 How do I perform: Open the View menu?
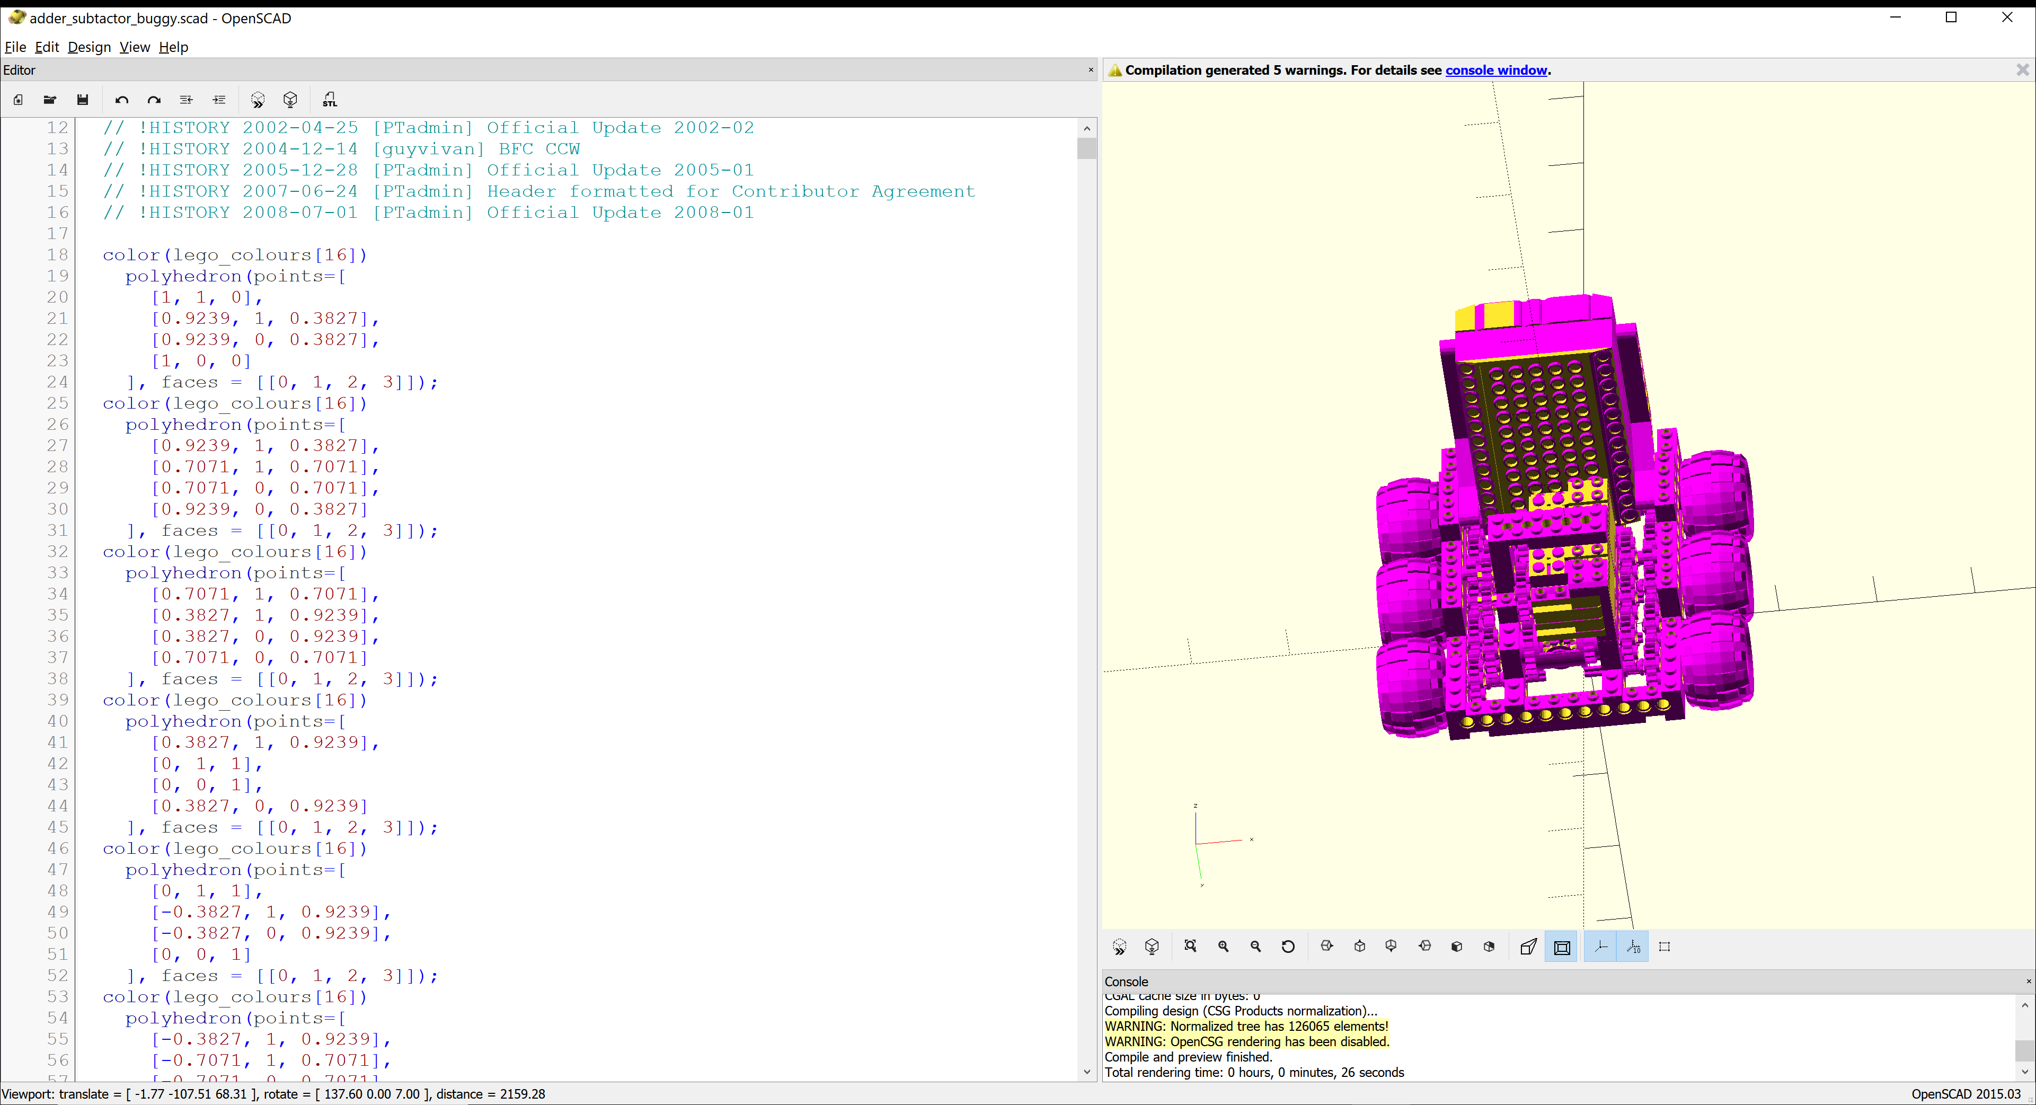click(x=135, y=47)
